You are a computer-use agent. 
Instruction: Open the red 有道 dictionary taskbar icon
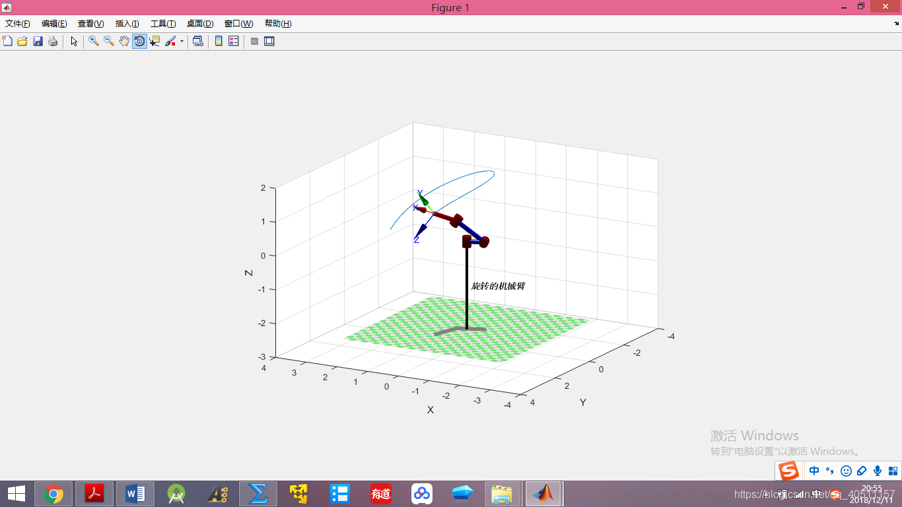tap(381, 493)
